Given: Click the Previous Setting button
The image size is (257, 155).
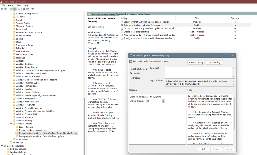Looking at the screenshot, I should [x=196, y=62].
